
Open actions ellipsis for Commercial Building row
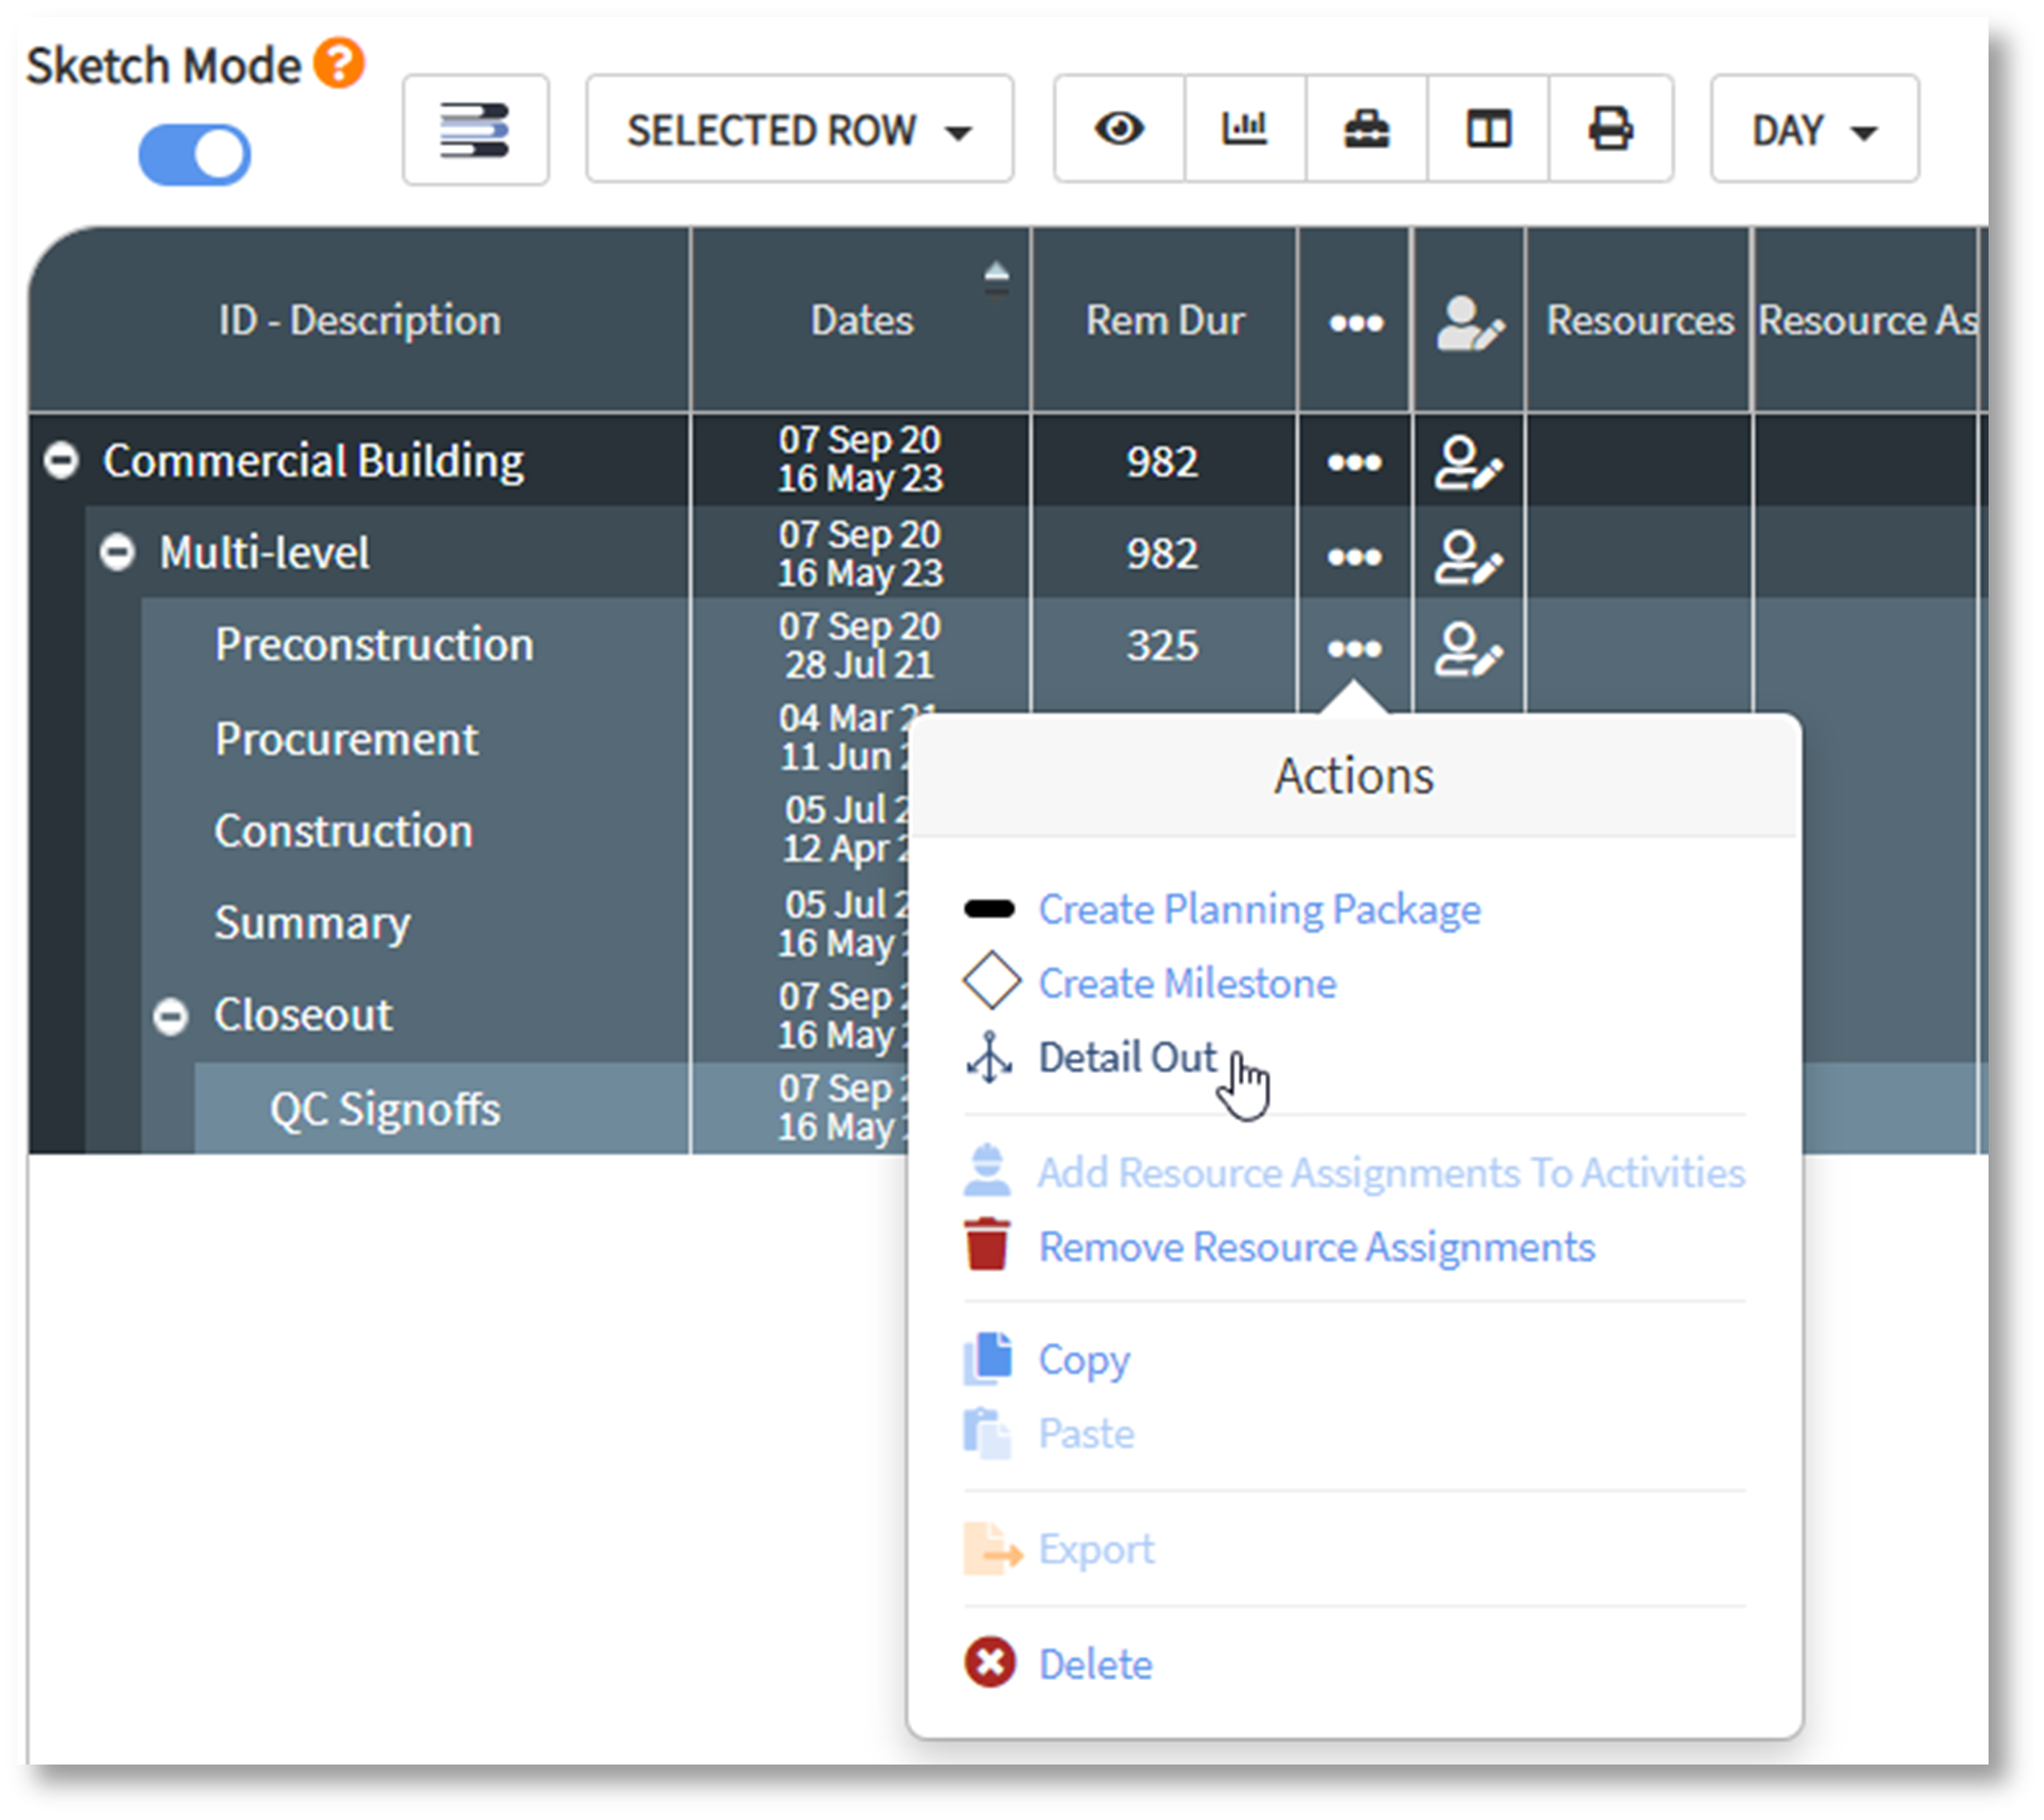pos(1354,462)
